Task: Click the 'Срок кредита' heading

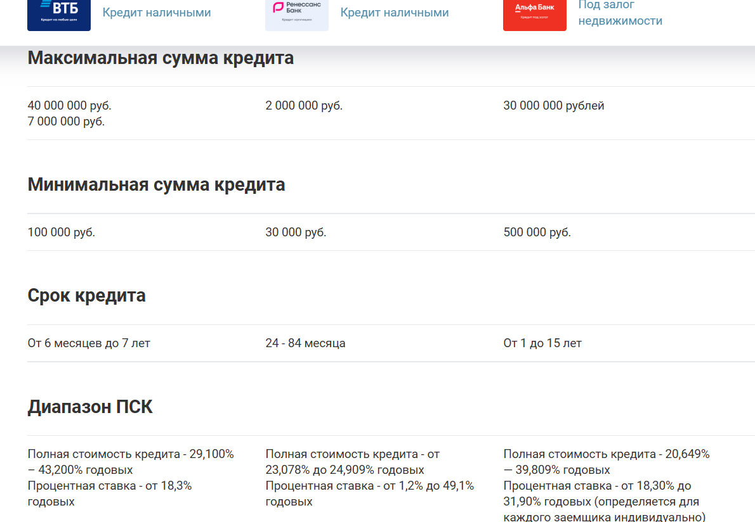Action: click(86, 296)
